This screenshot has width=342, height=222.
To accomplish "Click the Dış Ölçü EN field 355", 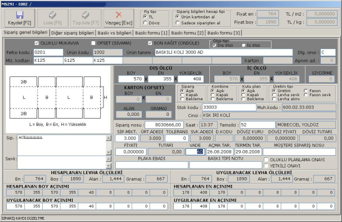I will tap(161, 79).
